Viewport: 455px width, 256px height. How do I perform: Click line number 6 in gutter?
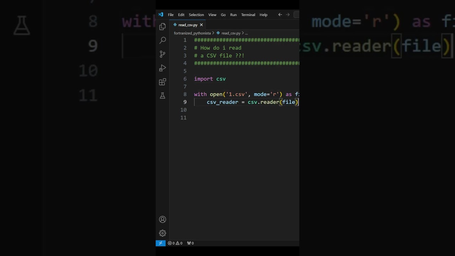(185, 79)
